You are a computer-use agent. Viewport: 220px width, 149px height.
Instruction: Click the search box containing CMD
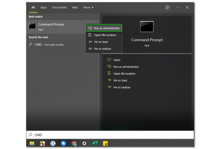pos(110,135)
